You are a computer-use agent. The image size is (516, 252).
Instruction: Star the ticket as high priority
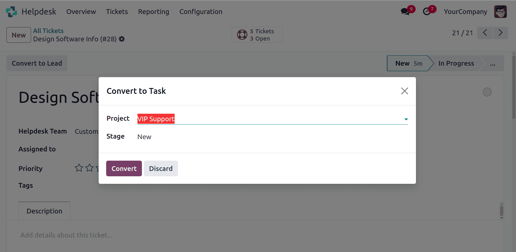79,168
